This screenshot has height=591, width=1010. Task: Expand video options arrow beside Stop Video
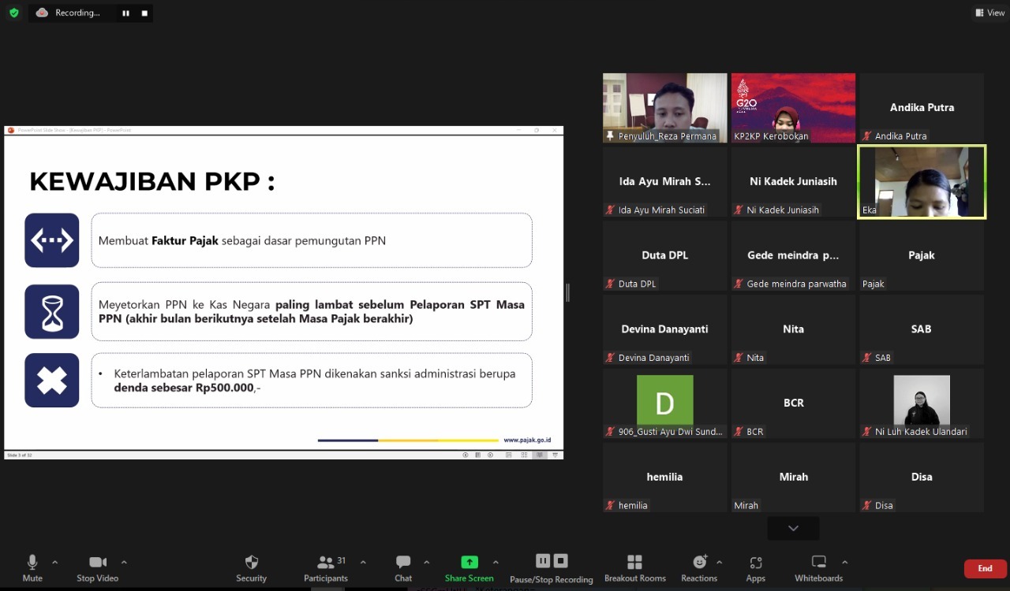tap(124, 563)
